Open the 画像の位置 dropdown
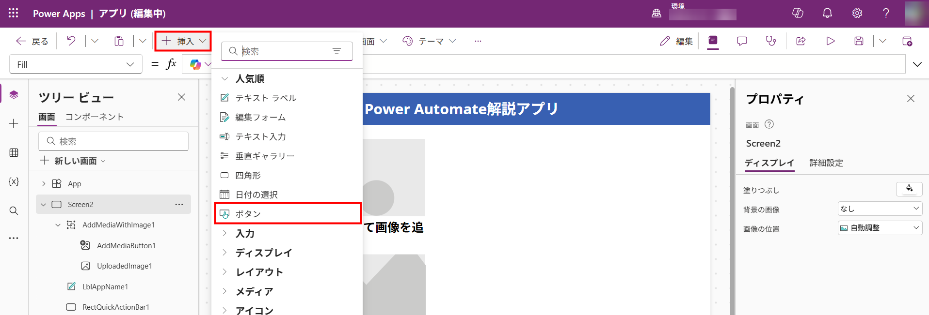Viewport: 929px width, 315px height. [880, 228]
